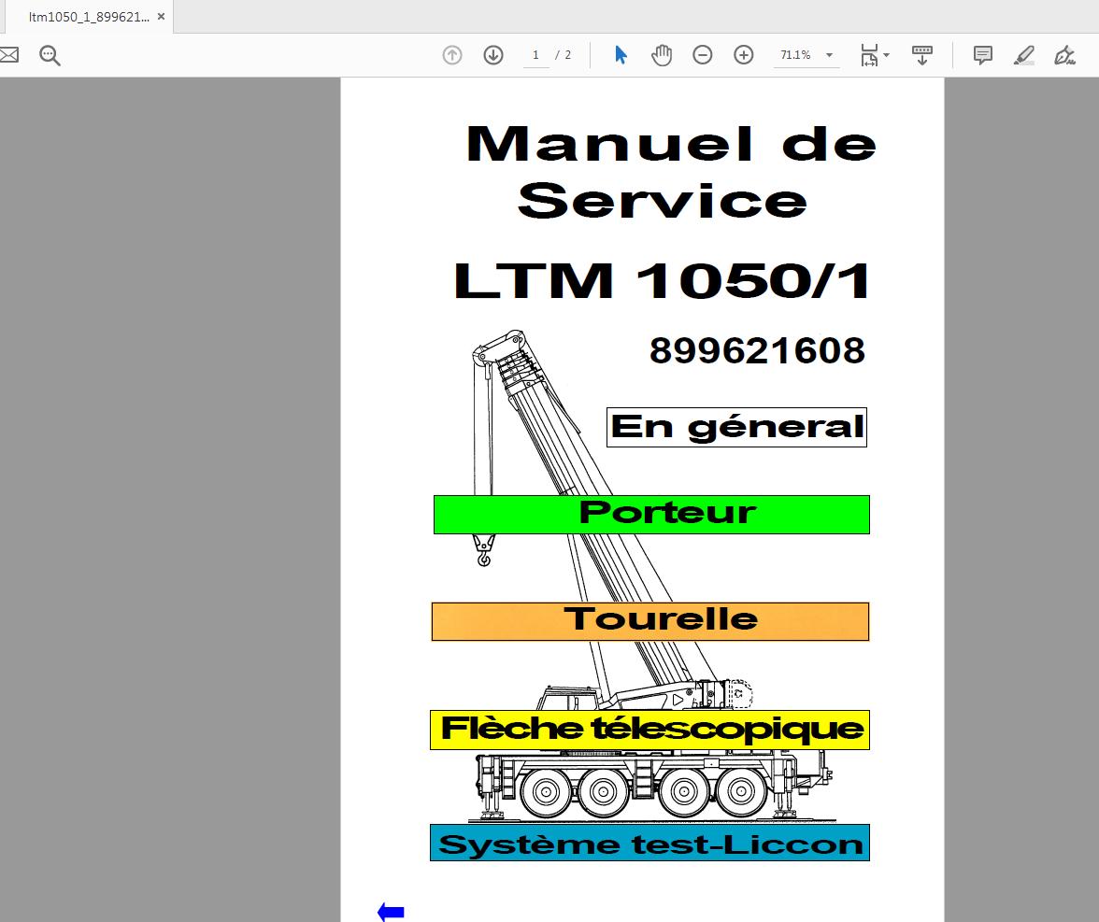Screen dimensions: 1099x922
Task: Expand the page fit options arrow
Action: coord(887,54)
